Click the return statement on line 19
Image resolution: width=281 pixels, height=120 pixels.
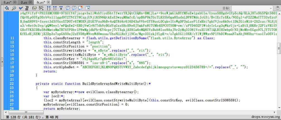(x=50, y=71)
